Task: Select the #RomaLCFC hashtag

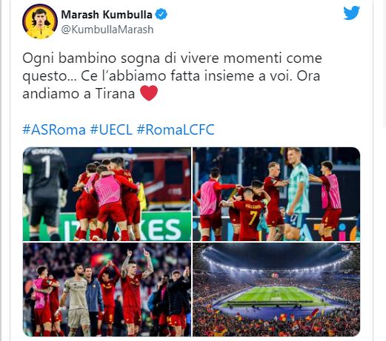Action: tap(176, 129)
